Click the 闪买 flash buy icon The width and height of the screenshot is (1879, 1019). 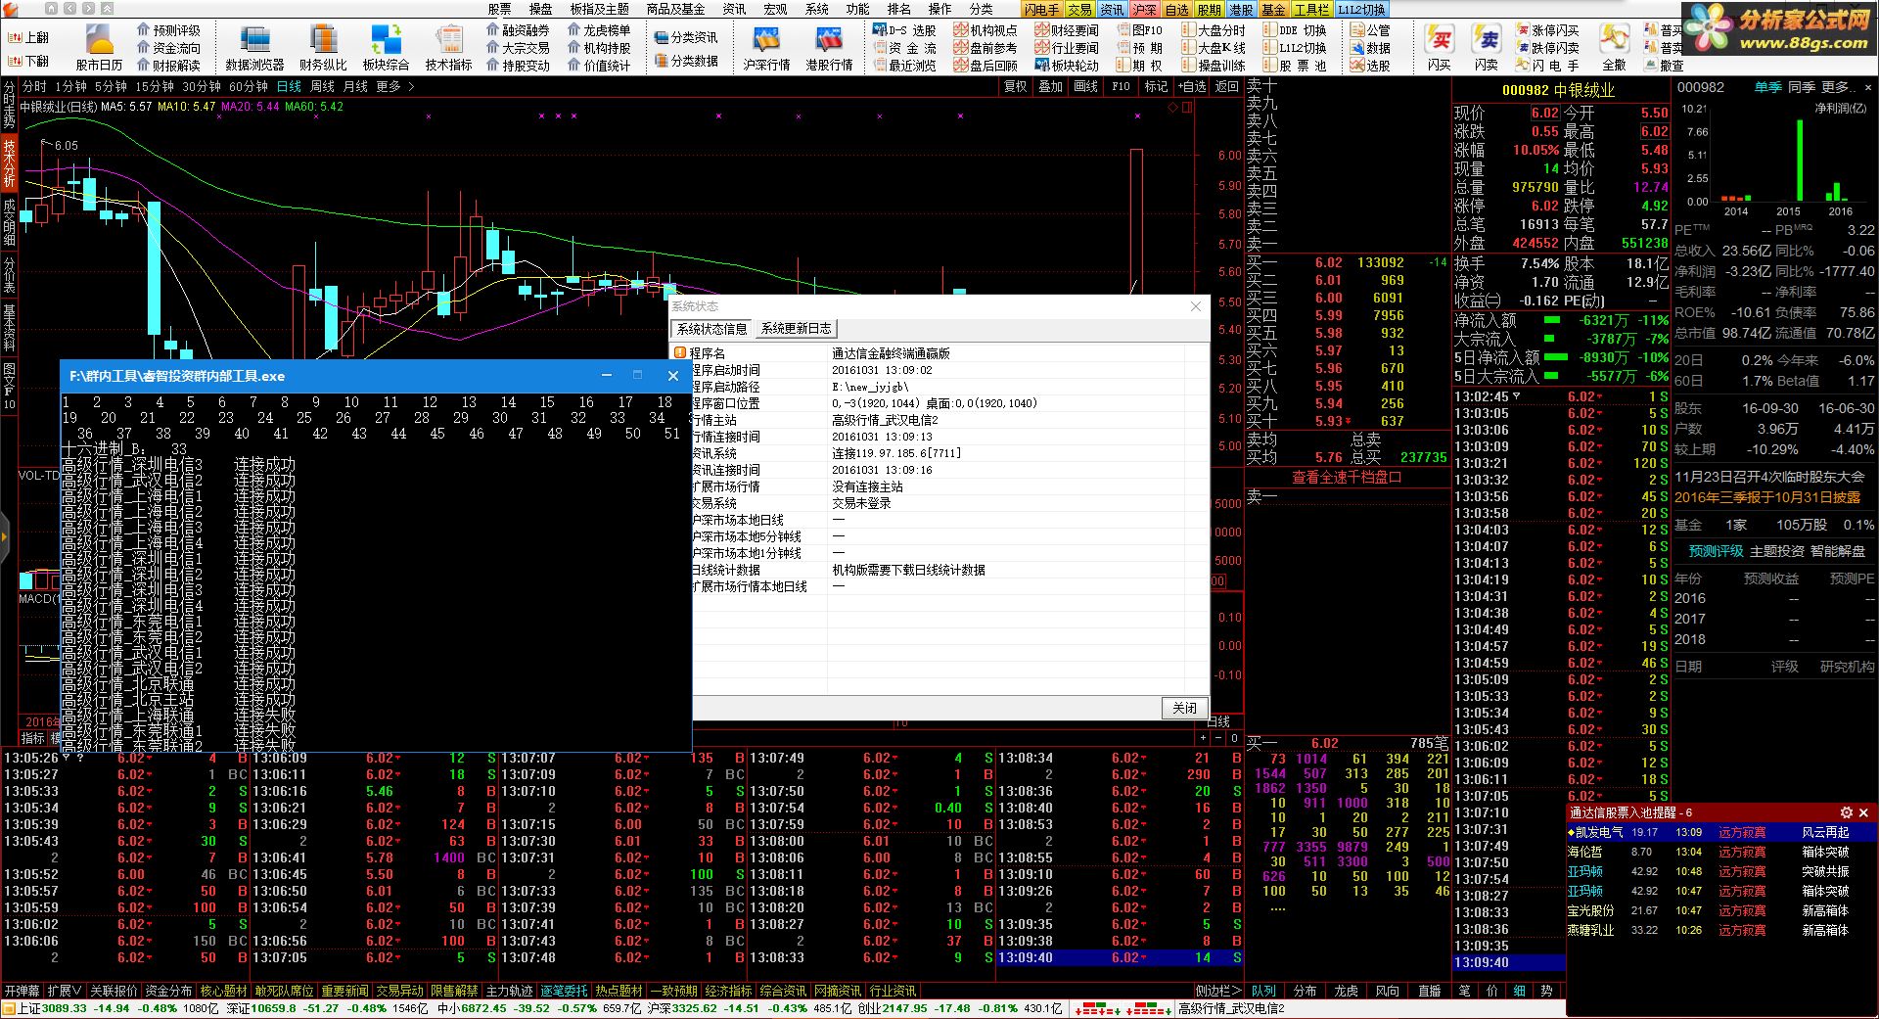click(x=1440, y=47)
